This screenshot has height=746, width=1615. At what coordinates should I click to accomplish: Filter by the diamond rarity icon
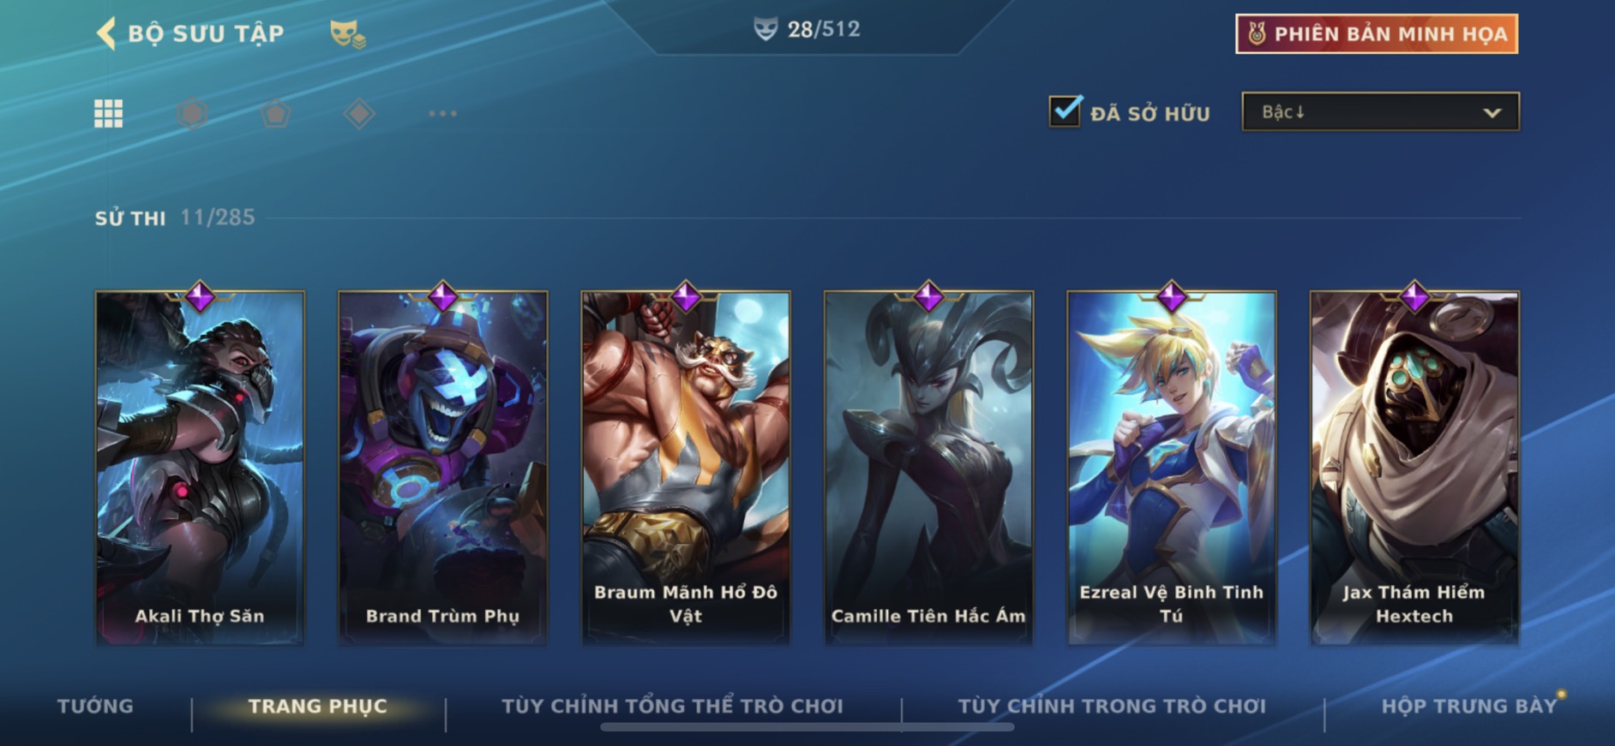[359, 113]
